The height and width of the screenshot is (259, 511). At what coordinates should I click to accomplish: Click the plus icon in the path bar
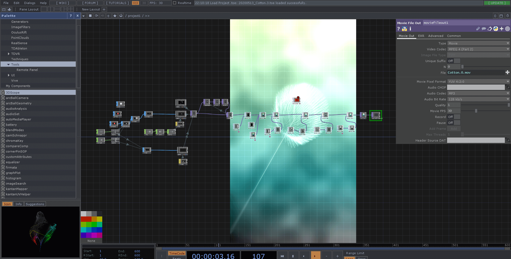point(108,16)
